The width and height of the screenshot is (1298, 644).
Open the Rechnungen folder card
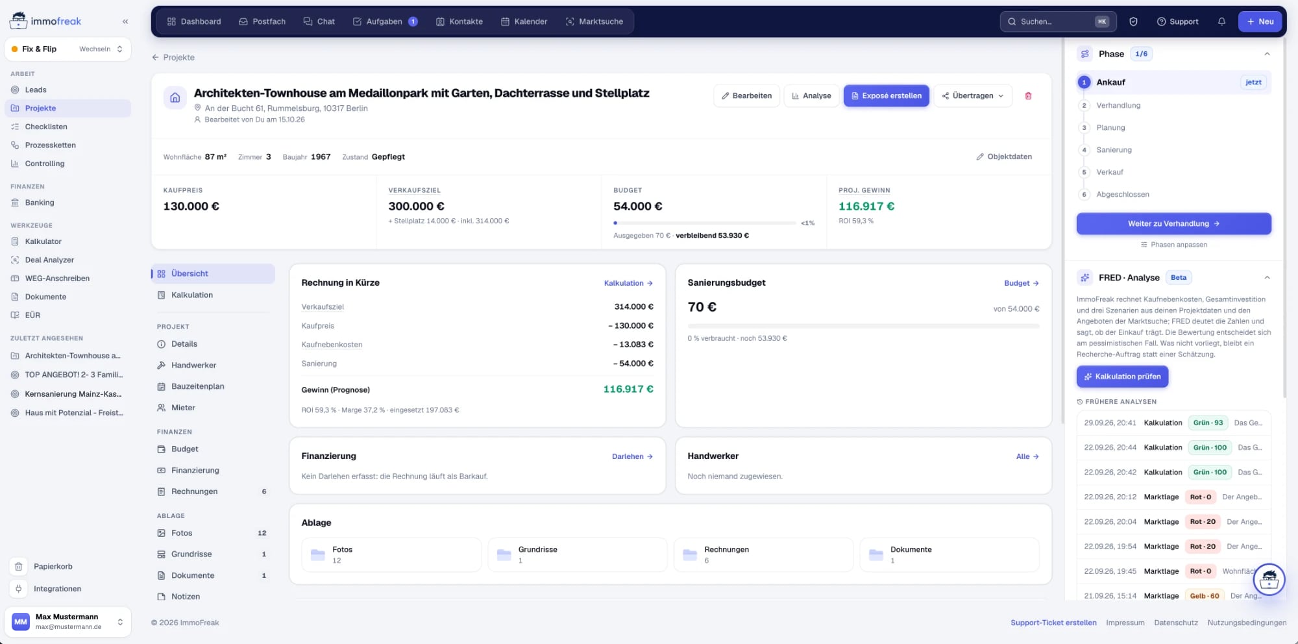pyautogui.click(x=763, y=554)
